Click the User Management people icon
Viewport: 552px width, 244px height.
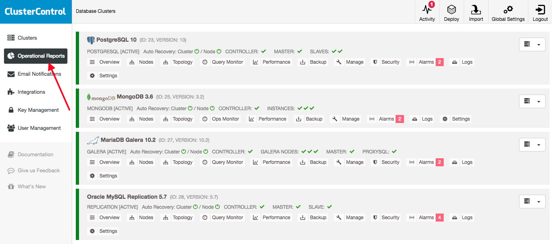[11, 128]
